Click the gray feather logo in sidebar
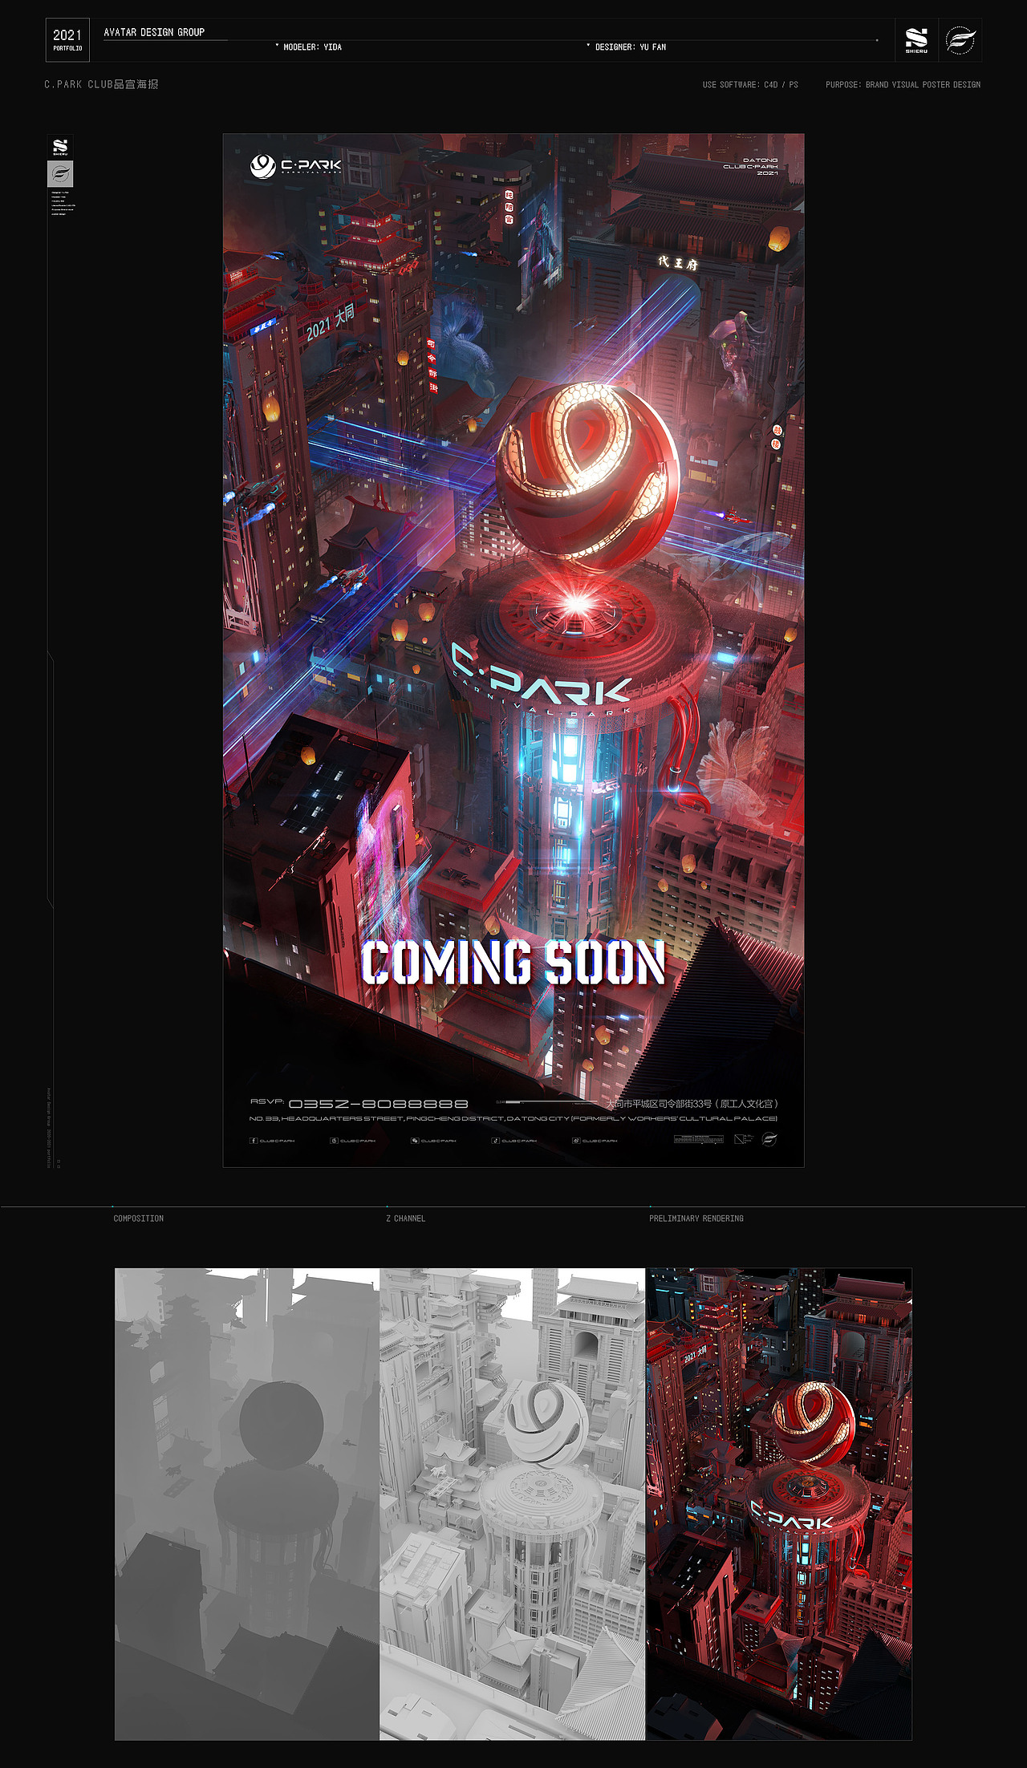This screenshot has width=1027, height=1768. pos(60,174)
